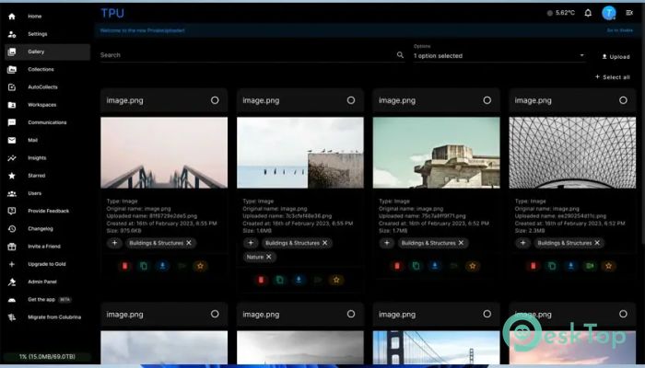Open the user avatar menu
This screenshot has width=645, height=368.
coord(609,13)
